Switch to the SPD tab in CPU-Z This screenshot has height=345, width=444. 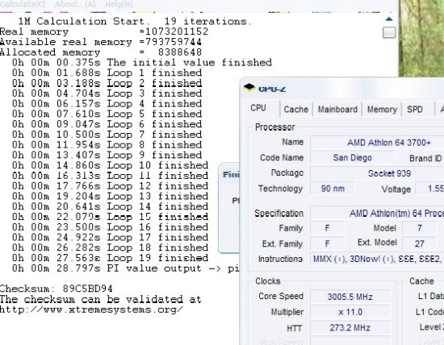[x=415, y=109]
